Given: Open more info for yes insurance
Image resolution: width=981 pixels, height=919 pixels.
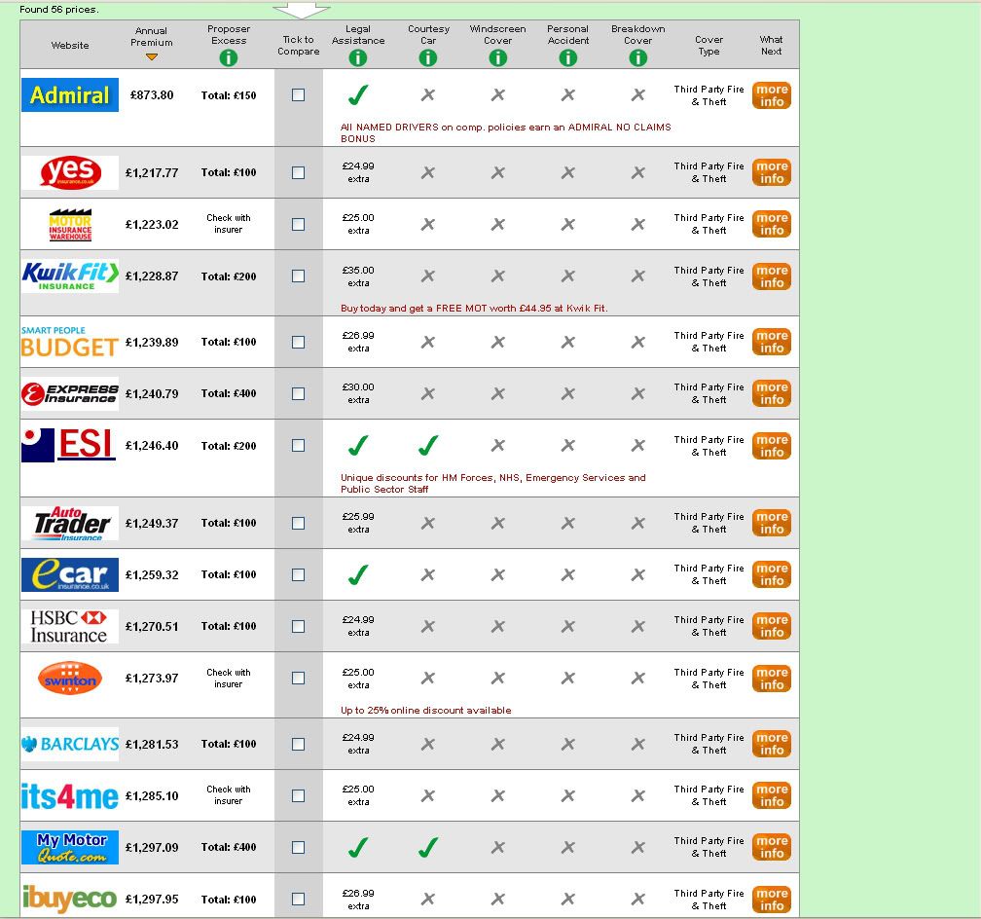Looking at the screenshot, I should click(x=771, y=172).
